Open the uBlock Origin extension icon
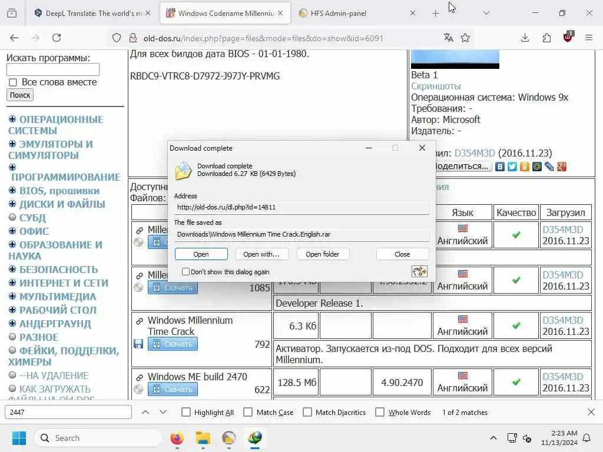 coord(568,37)
